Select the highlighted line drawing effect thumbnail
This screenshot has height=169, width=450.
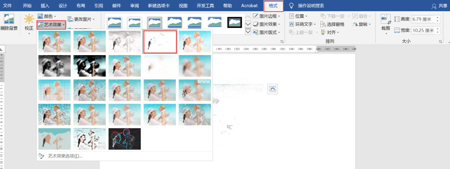(x=160, y=42)
